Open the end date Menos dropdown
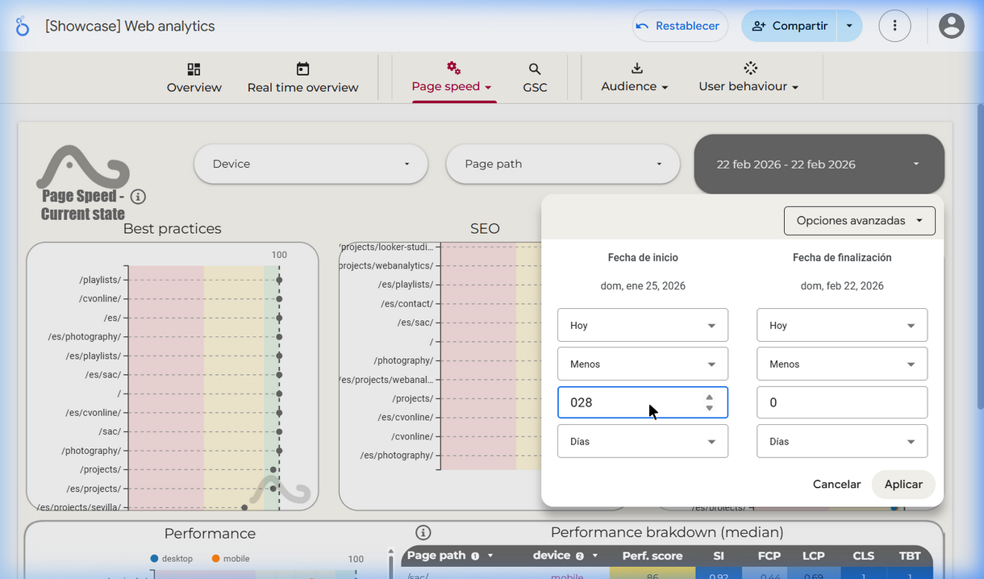Viewport: 984px width, 579px height. point(842,364)
